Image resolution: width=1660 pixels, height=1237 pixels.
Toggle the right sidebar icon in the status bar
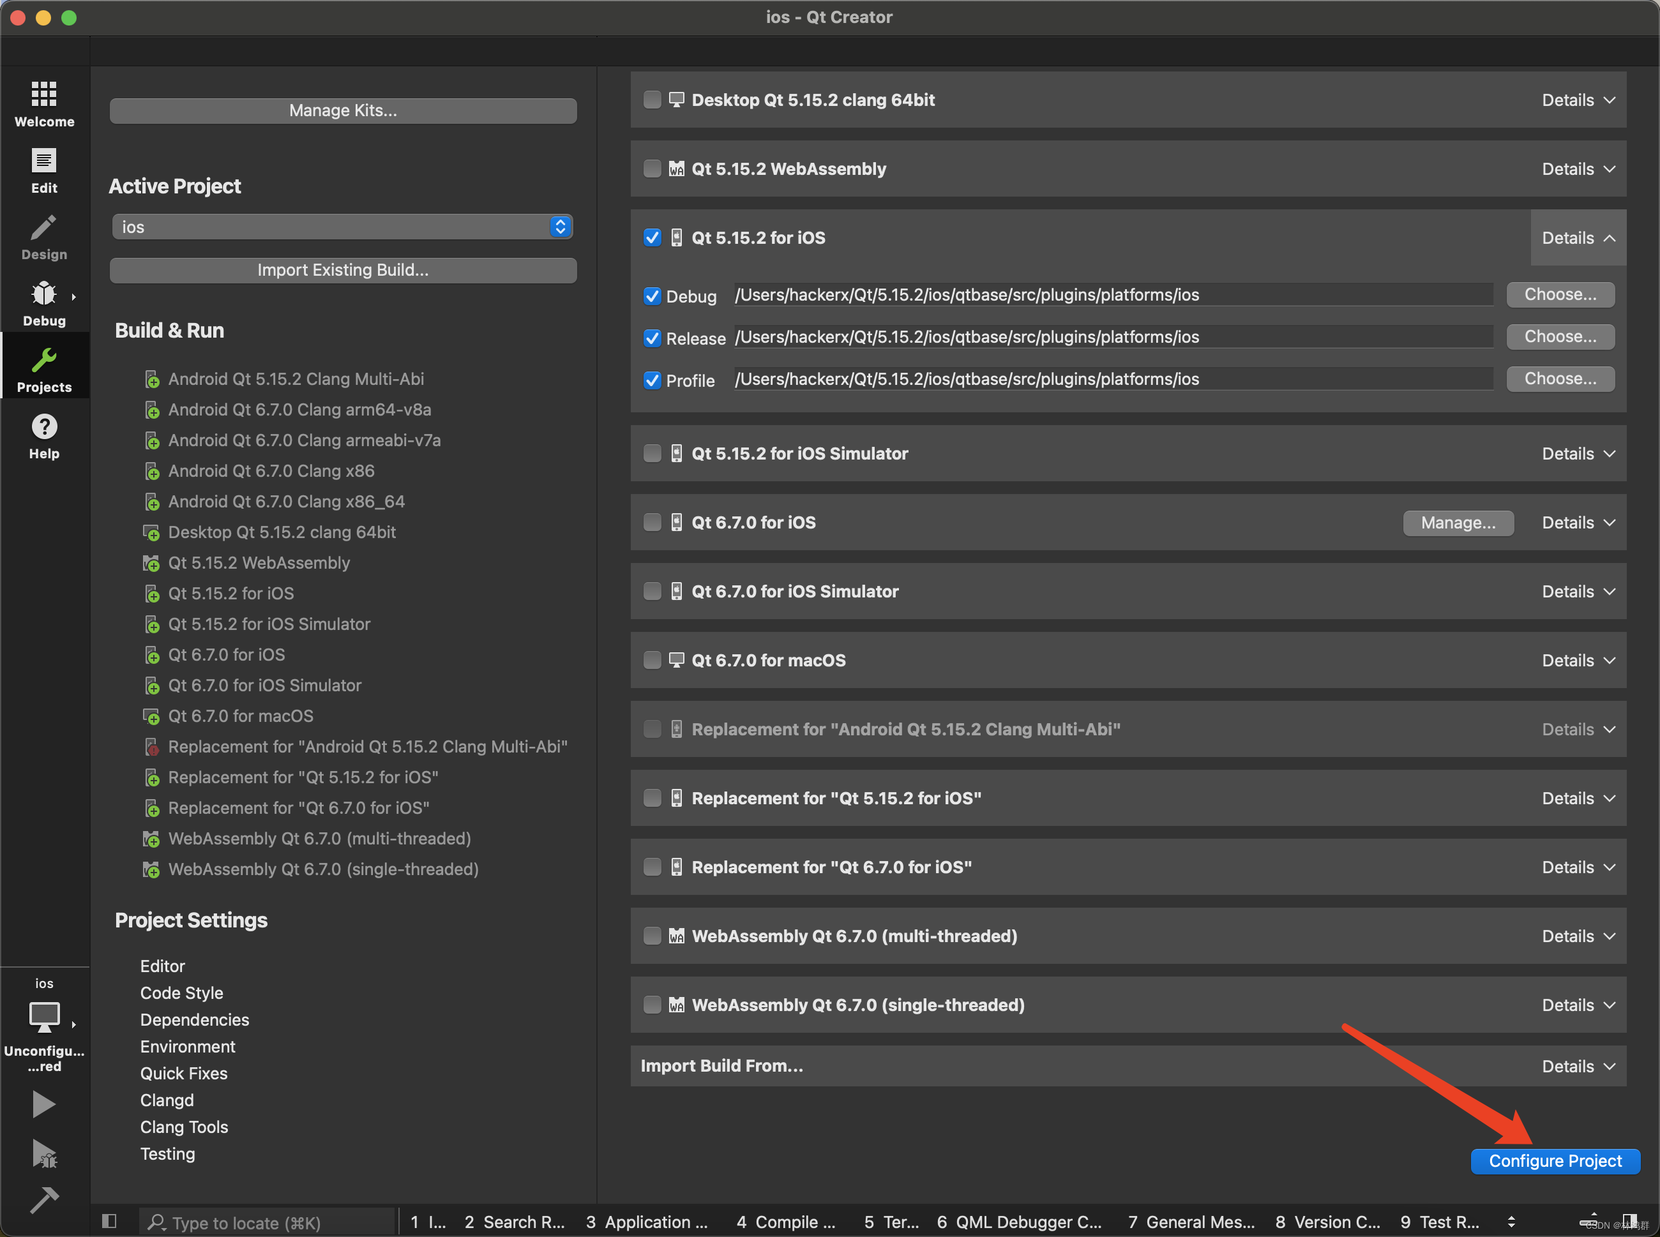tap(1629, 1220)
